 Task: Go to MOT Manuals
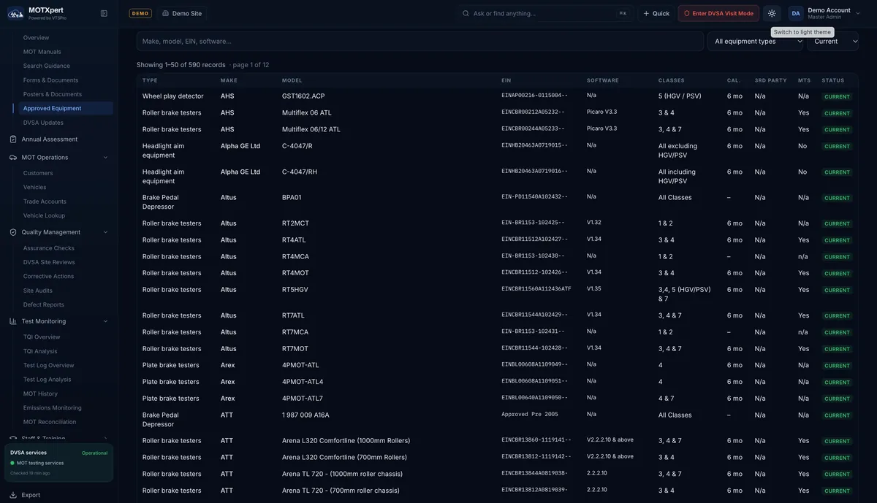click(42, 52)
